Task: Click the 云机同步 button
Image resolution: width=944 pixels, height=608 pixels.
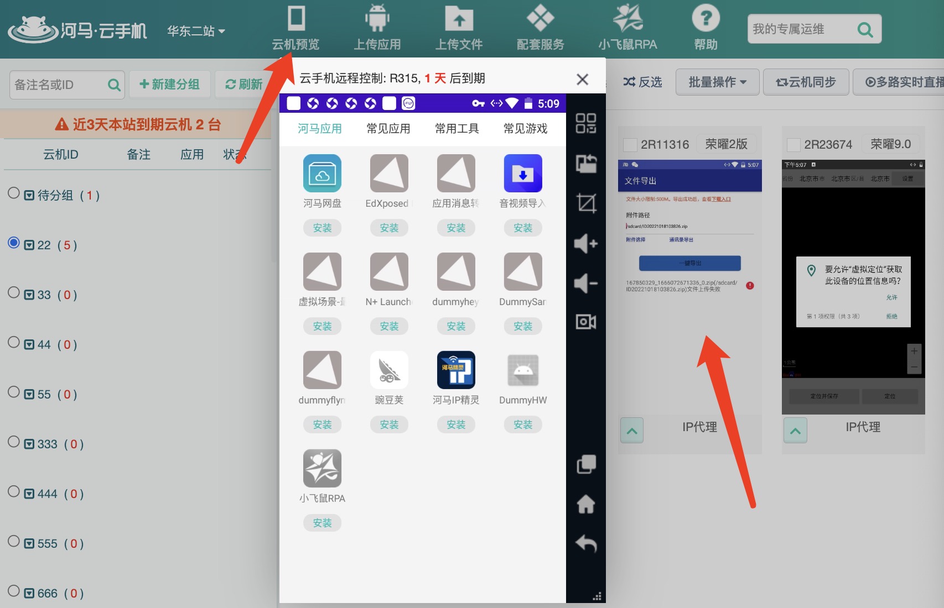Action: [x=806, y=82]
